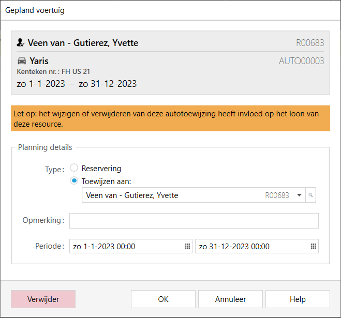The image size is (341, 318).
Task: Click the AUTO00003 vehicle code
Action: [301, 61]
